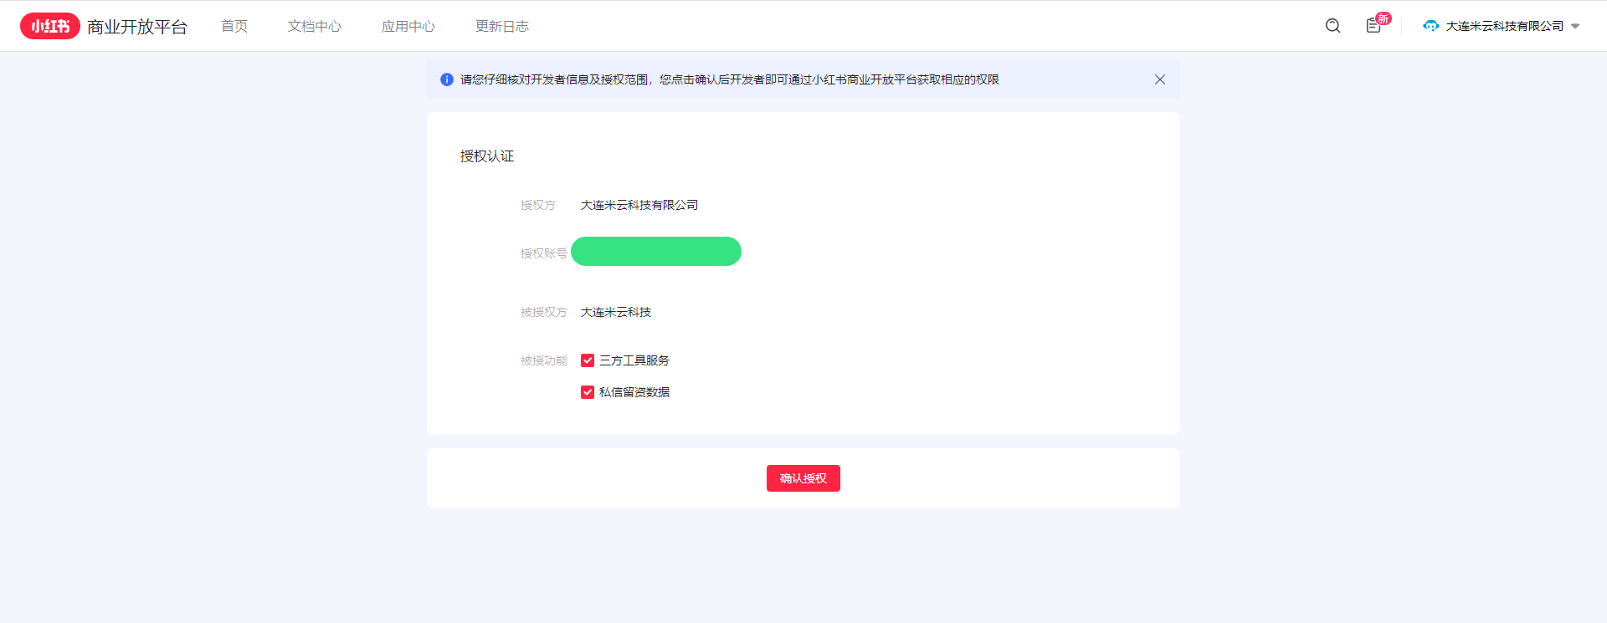Image resolution: width=1607 pixels, height=623 pixels.
Task: Expand the account dropdown arrow
Action: pos(1575,26)
